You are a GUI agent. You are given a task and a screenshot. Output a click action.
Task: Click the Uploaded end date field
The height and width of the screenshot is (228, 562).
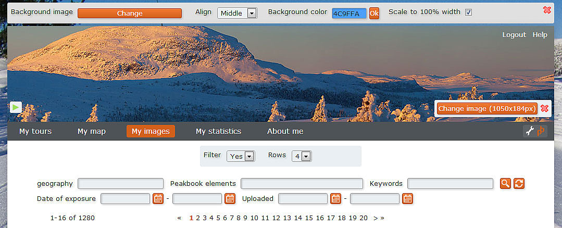[x=374, y=199]
